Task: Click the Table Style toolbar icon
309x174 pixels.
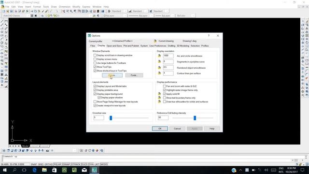Action: [151, 11]
